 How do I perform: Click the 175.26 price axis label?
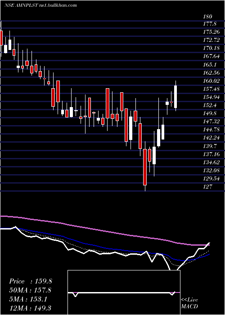tap(211, 32)
